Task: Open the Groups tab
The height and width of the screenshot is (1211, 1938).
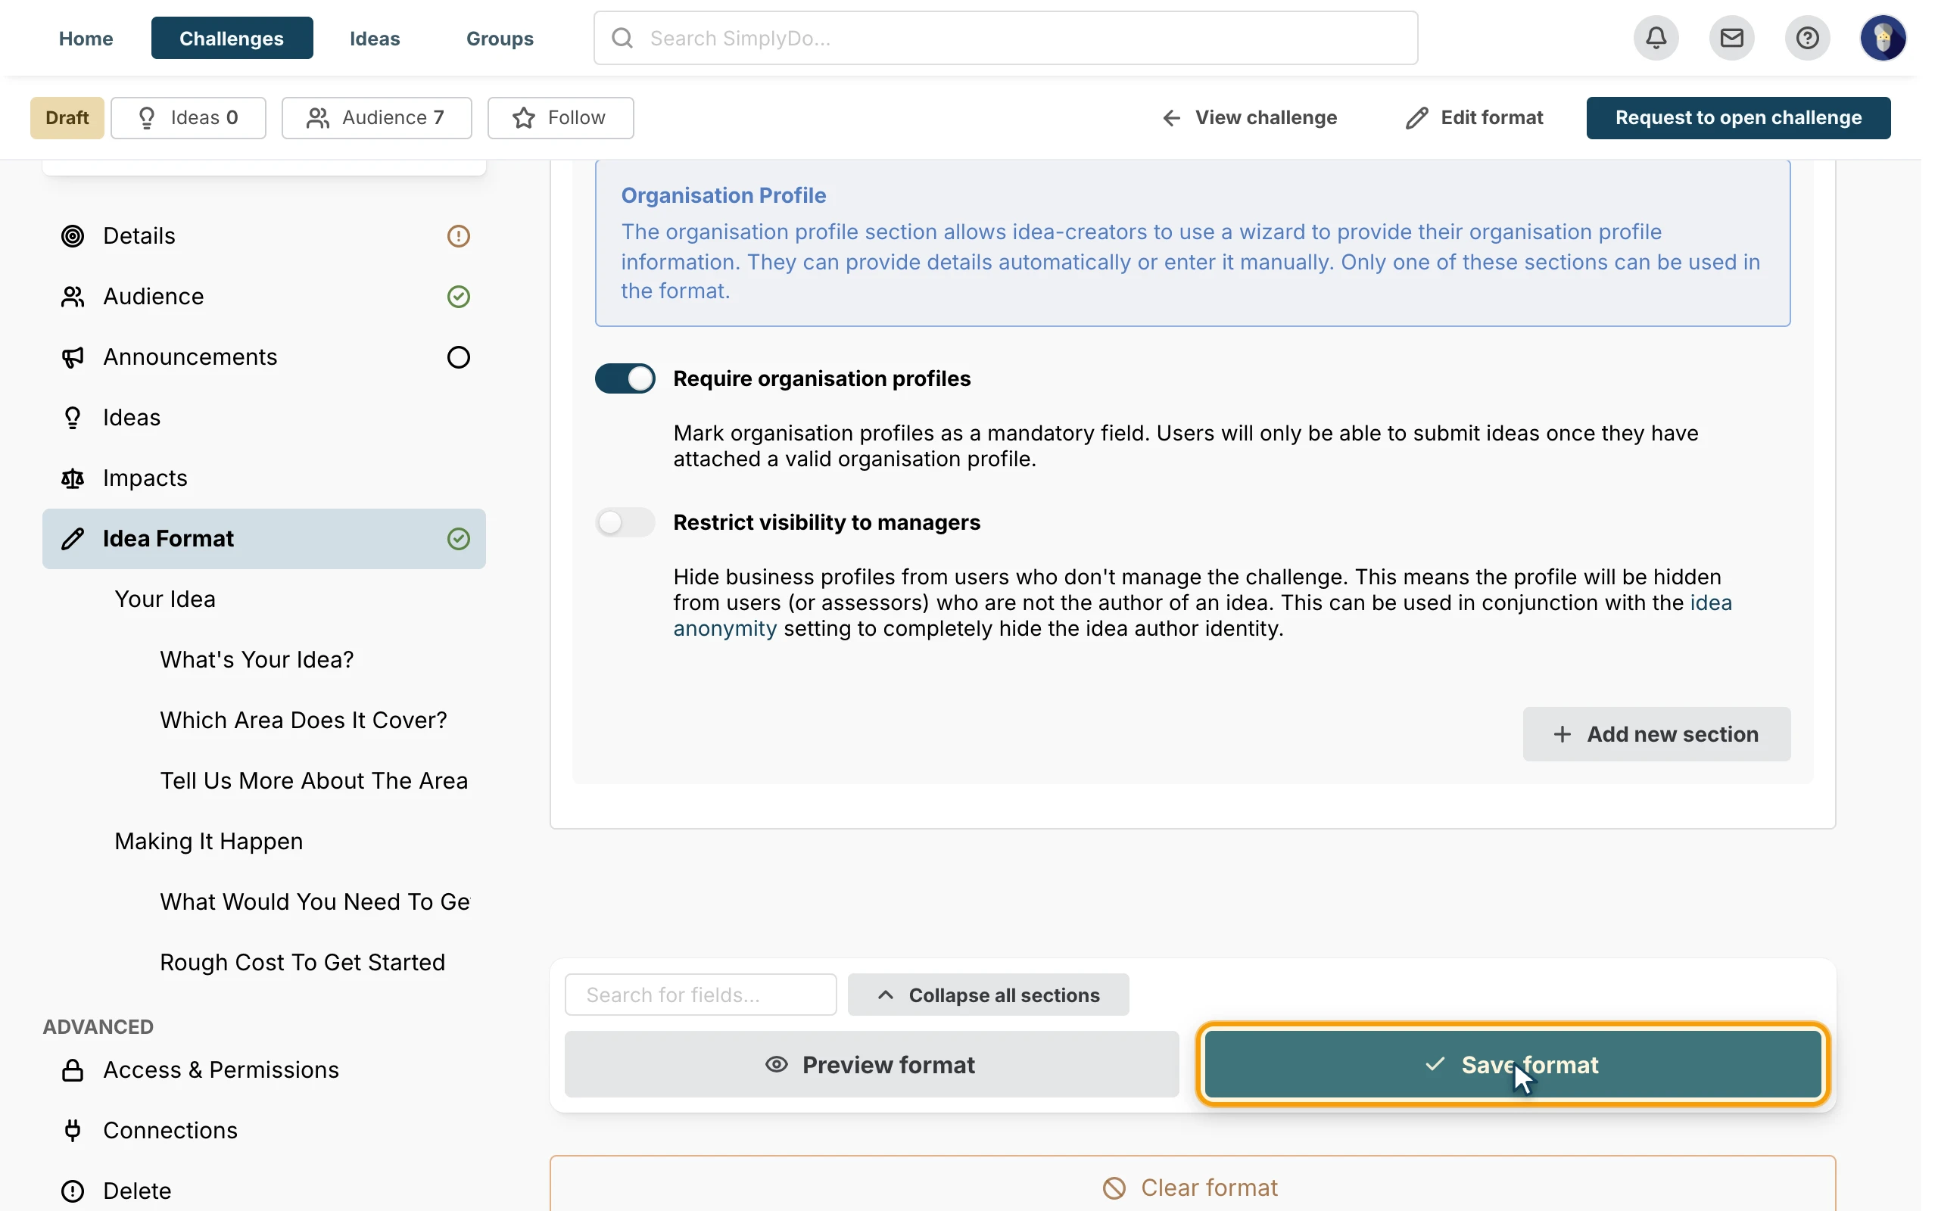Action: click(x=500, y=38)
